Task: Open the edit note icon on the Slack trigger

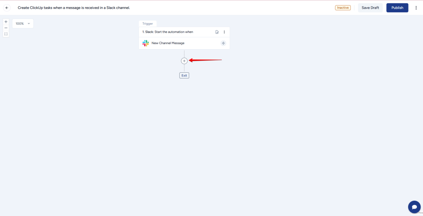Action: pyautogui.click(x=217, y=32)
